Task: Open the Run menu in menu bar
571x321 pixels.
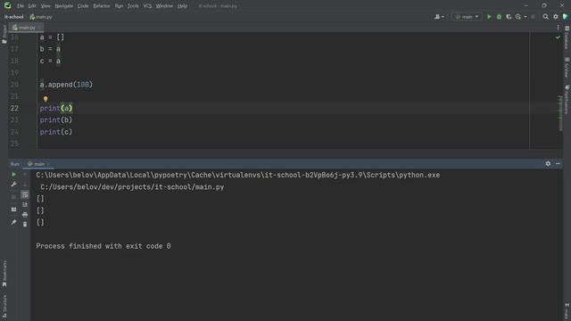Action: (x=119, y=6)
